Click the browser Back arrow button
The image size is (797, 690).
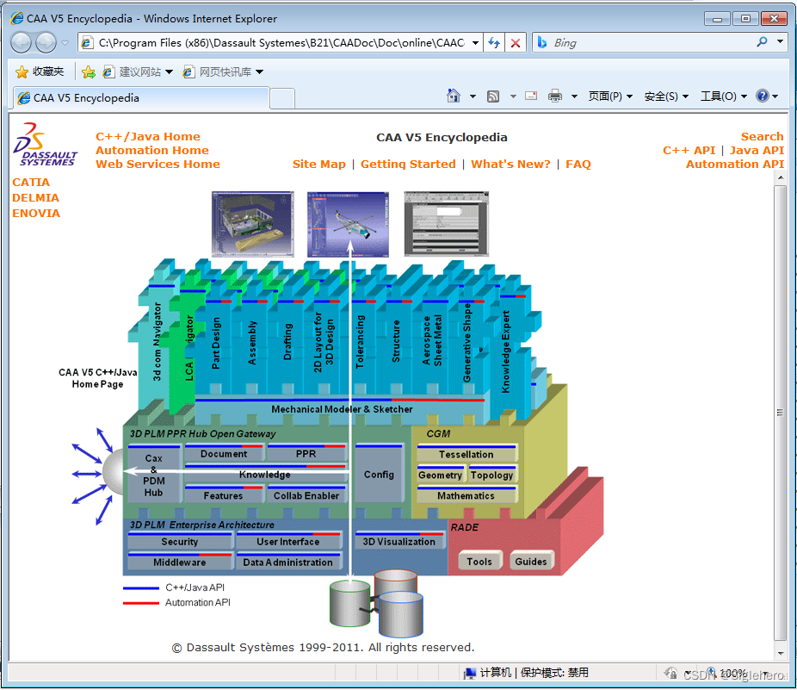22,42
